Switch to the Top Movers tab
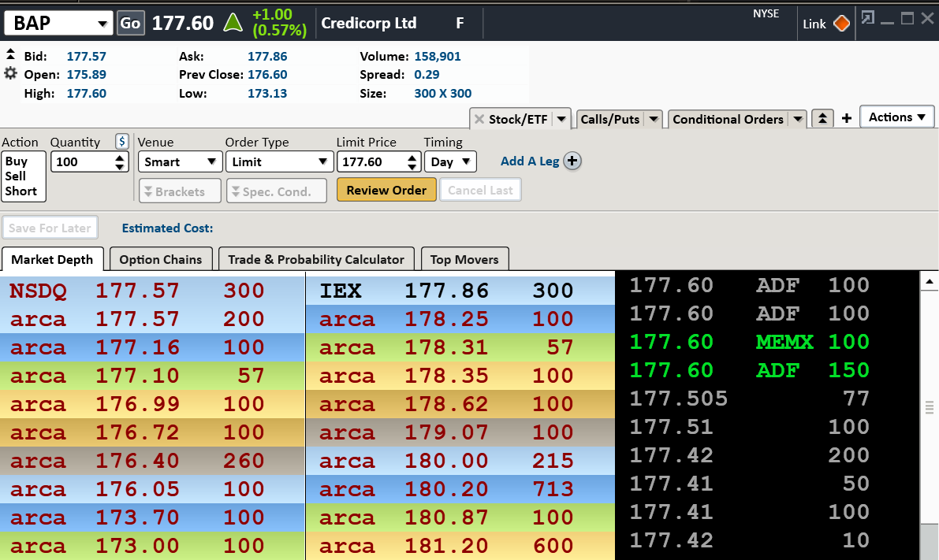Viewport: 939px width, 560px height. (464, 259)
